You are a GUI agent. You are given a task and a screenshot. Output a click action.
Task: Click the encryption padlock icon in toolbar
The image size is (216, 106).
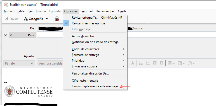[57, 19]
